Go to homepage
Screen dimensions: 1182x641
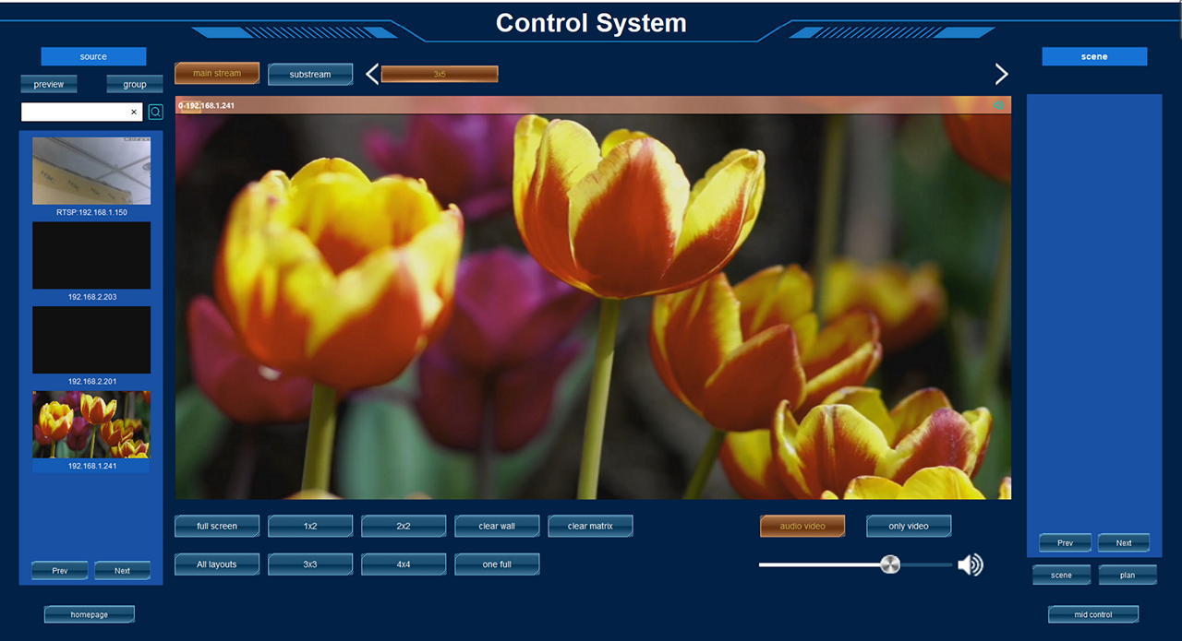coord(90,614)
